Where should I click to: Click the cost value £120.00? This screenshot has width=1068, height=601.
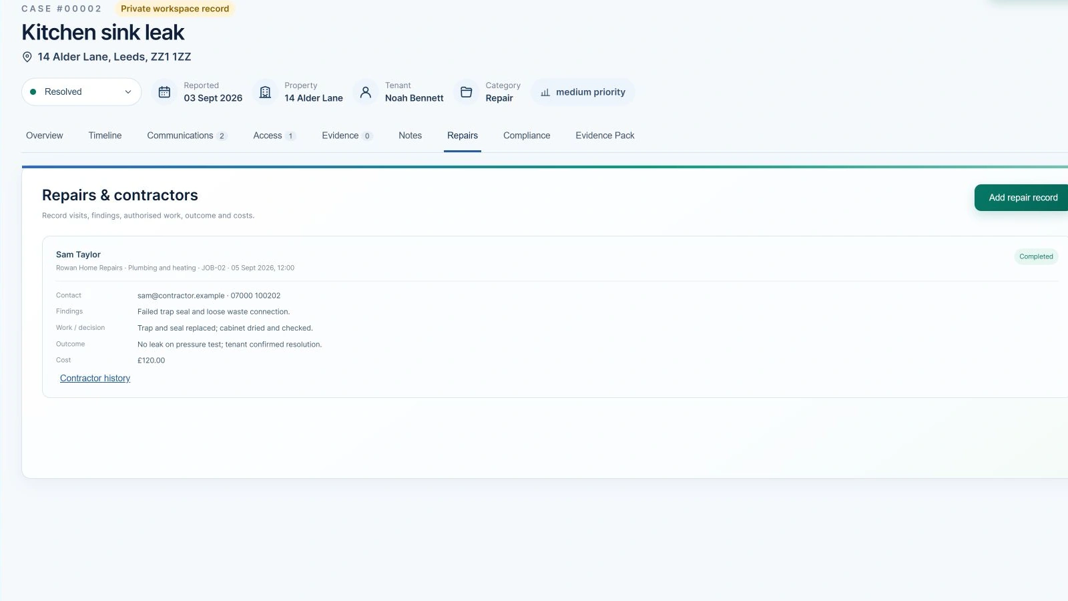(151, 361)
